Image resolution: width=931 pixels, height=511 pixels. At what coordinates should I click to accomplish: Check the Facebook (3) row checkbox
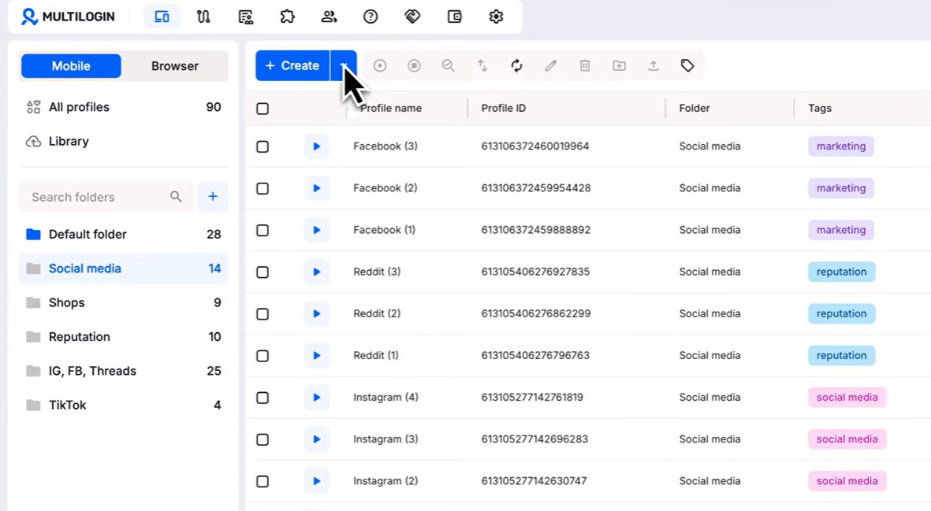(263, 146)
